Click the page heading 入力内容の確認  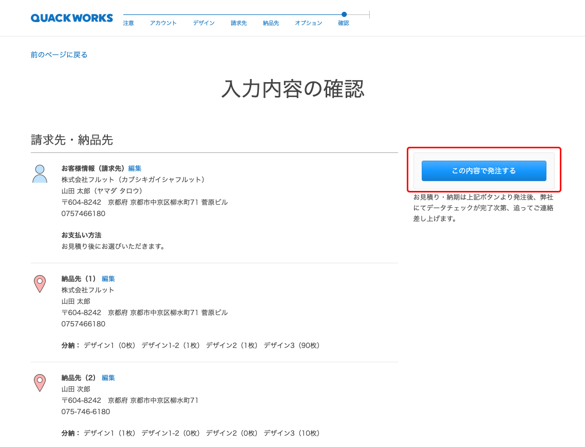pyautogui.click(x=292, y=88)
